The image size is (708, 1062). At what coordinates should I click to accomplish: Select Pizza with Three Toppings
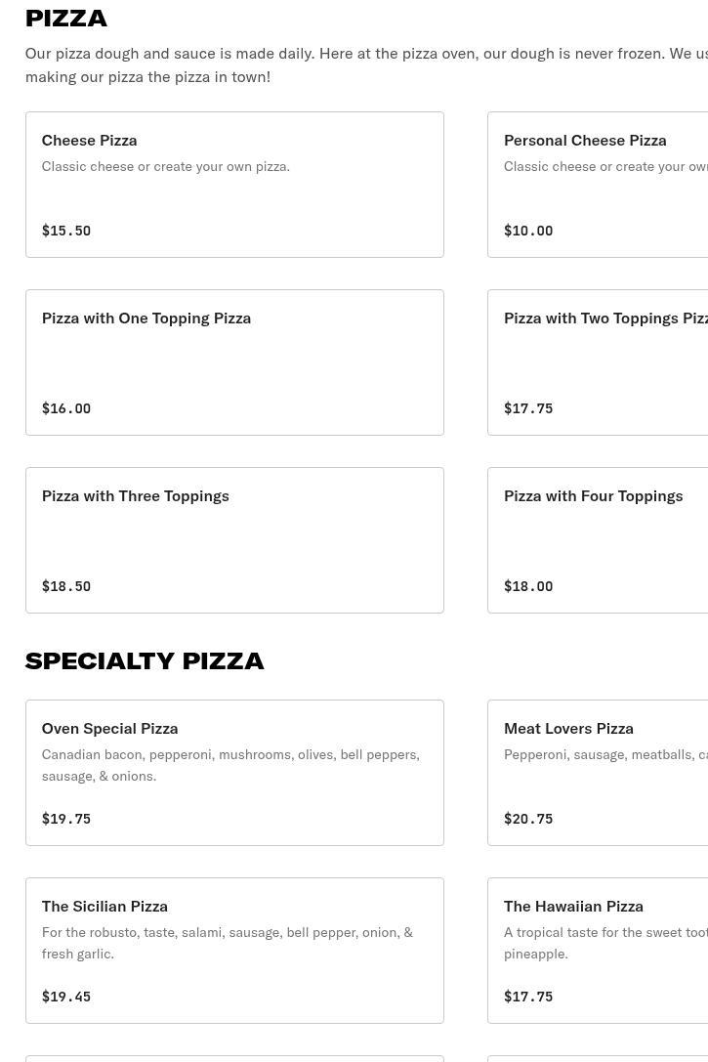pos(135,495)
